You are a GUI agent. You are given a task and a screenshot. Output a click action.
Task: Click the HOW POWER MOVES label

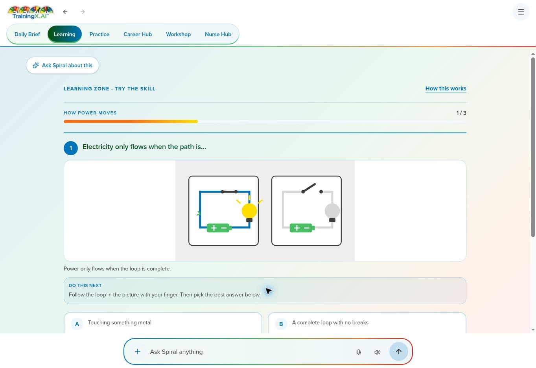[x=90, y=113]
